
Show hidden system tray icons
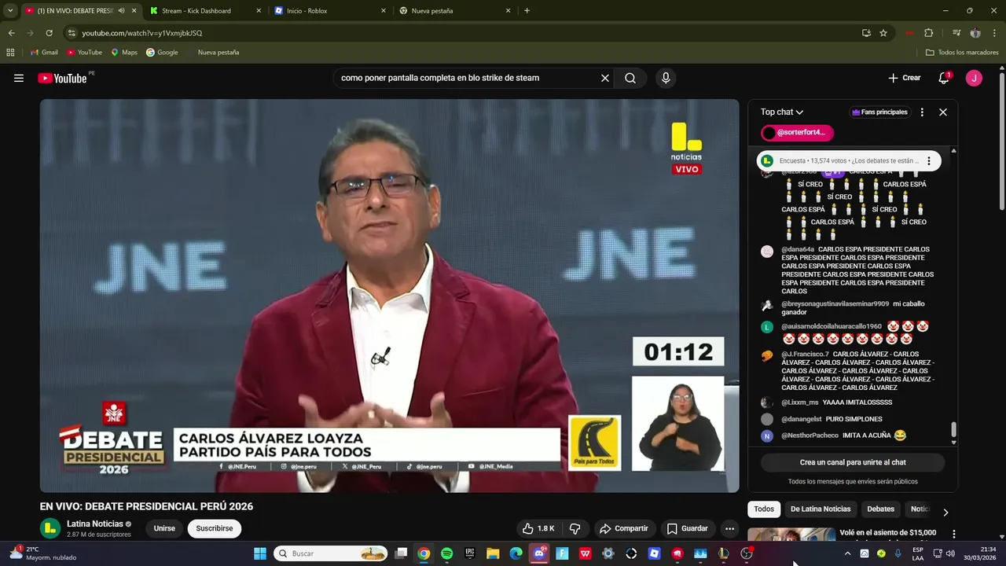point(847,553)
